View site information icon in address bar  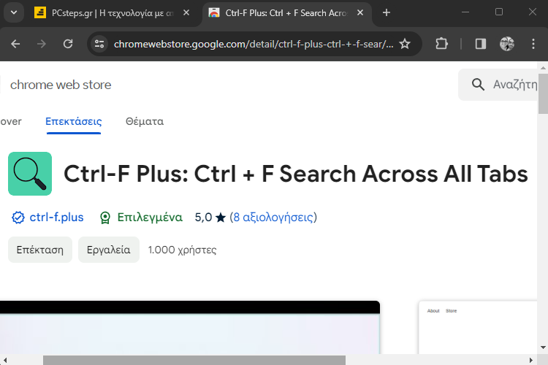coord(99,44)
